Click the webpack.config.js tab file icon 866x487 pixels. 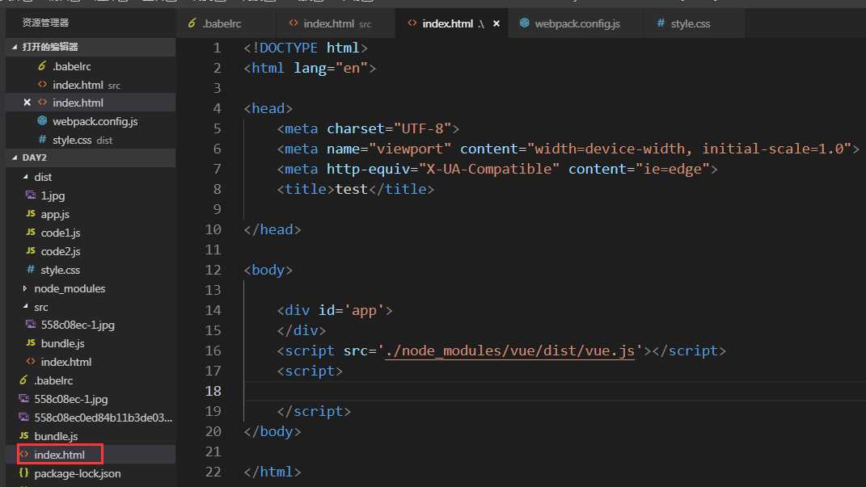[x=526, y=23]
